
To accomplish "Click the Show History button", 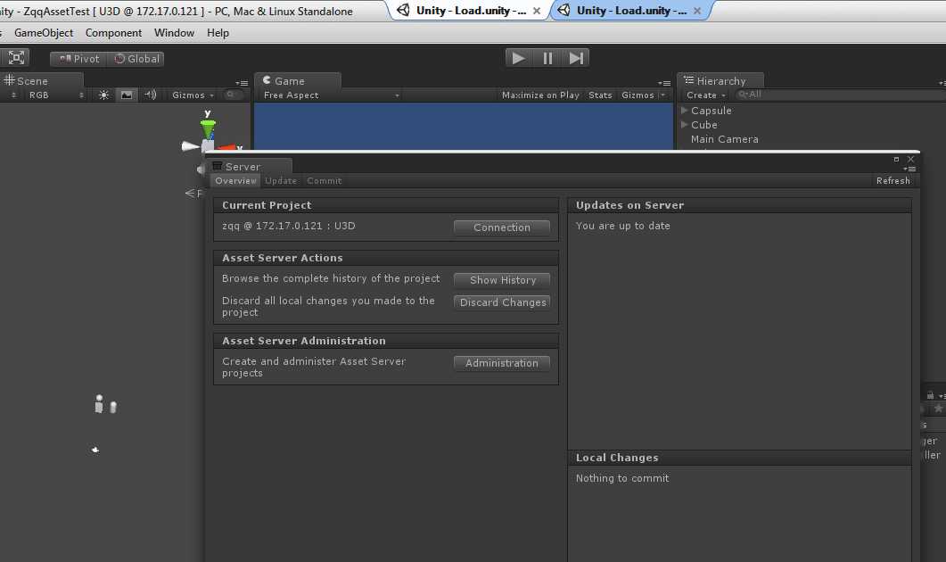I will 501,280.
